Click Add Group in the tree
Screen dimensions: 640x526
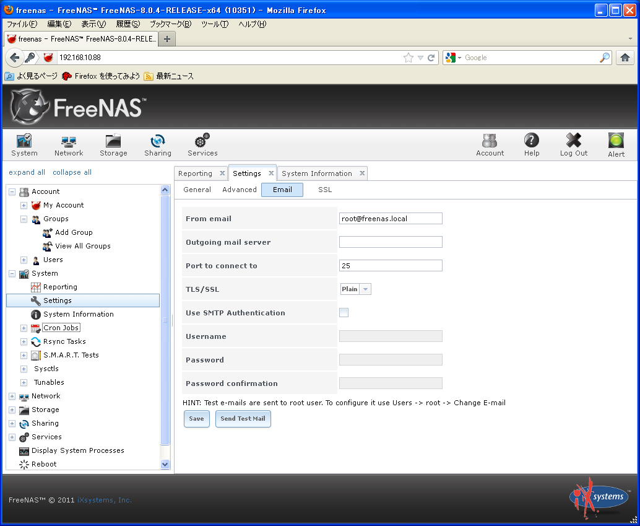coord(74,232)
